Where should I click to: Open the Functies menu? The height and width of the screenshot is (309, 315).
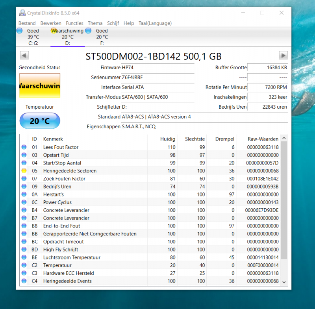click(74, 23)
